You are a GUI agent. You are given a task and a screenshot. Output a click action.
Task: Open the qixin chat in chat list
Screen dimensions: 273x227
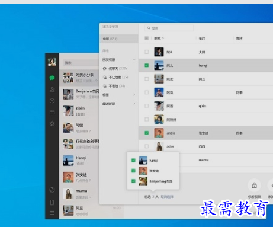tap(79, 111)
